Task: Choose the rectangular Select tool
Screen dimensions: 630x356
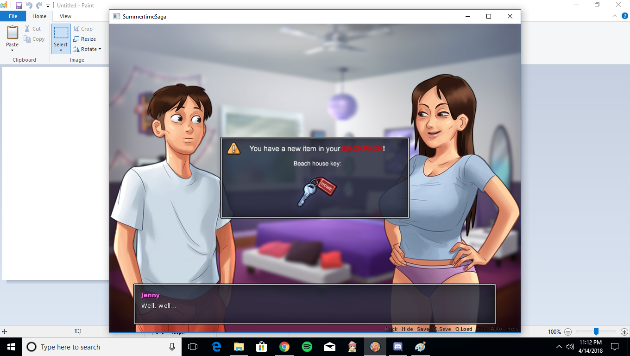Action: point(61,33)
